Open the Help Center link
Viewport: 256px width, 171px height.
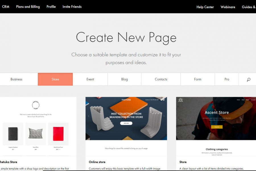tap(205, 7)
